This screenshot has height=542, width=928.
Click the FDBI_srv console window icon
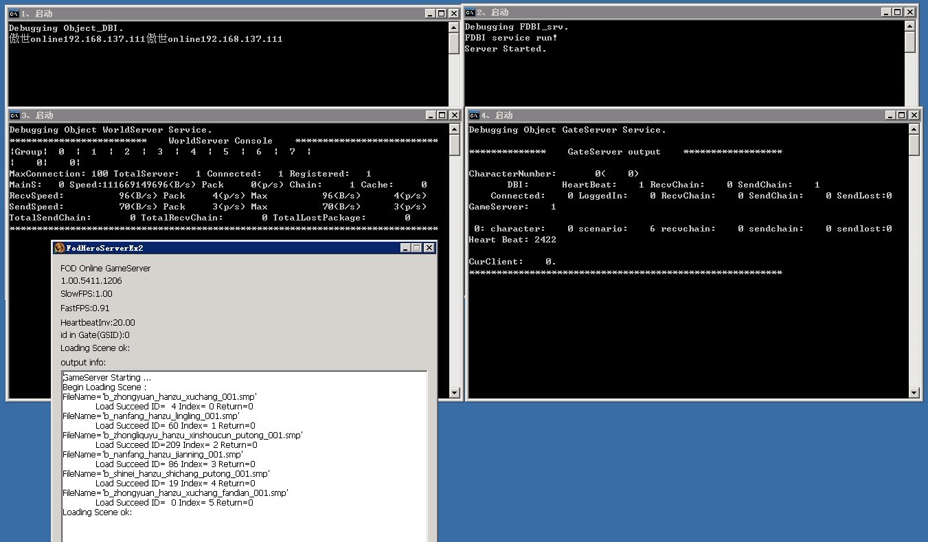(x=470, y=12)
